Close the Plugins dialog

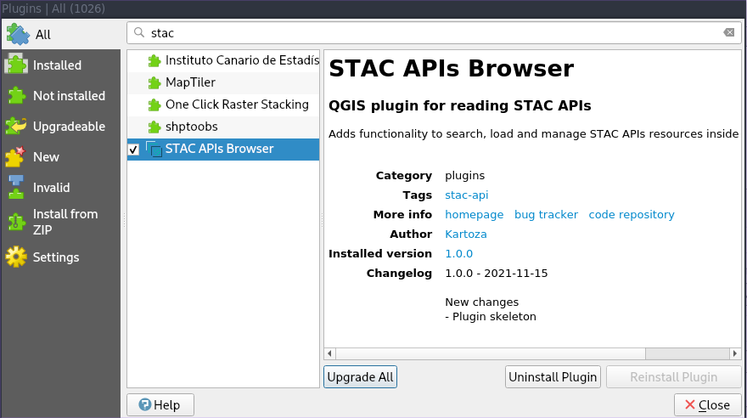point(707,404)
